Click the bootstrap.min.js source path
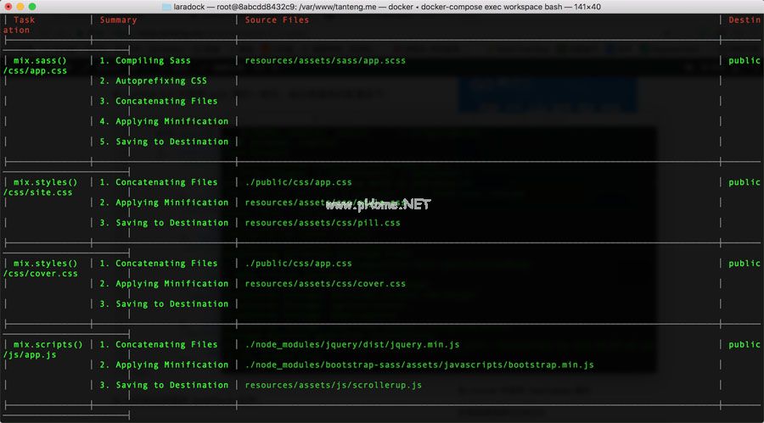The image size is (764, 423). 419,365
